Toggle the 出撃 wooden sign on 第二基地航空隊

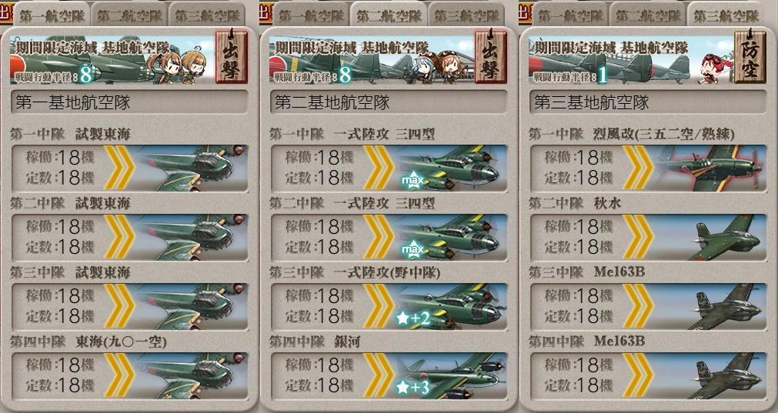point(491,56)
